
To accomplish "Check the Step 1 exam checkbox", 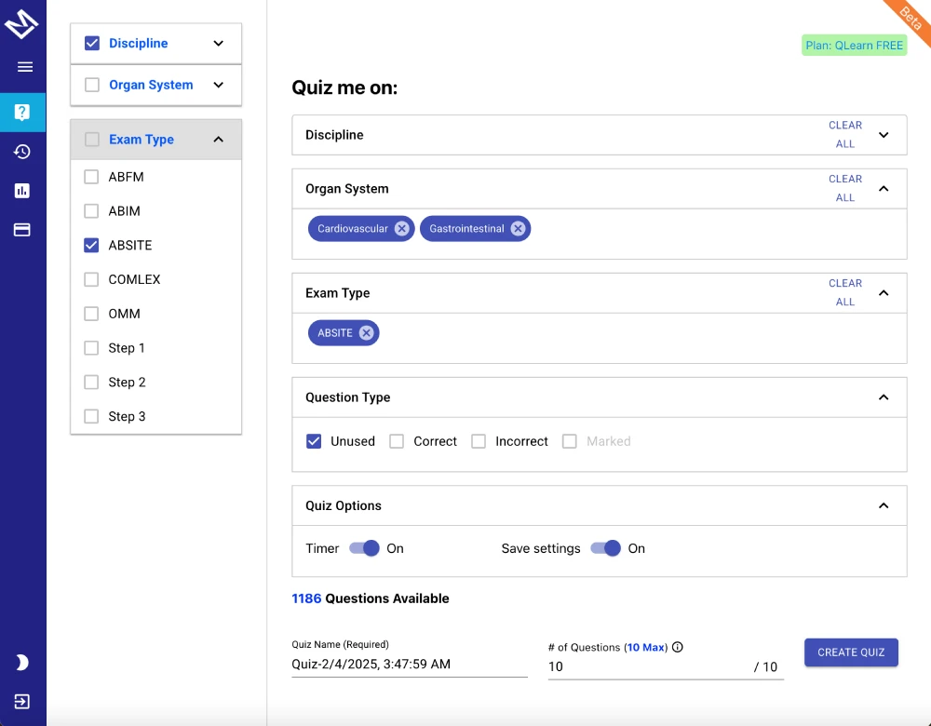I will point(91,348).
